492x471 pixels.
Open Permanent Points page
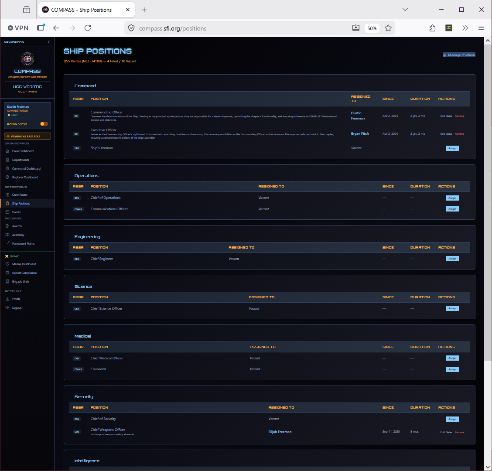tap(23, 243)
